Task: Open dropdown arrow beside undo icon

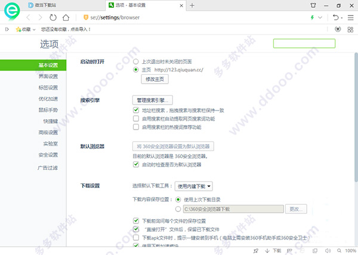Action: coord(342,18)
